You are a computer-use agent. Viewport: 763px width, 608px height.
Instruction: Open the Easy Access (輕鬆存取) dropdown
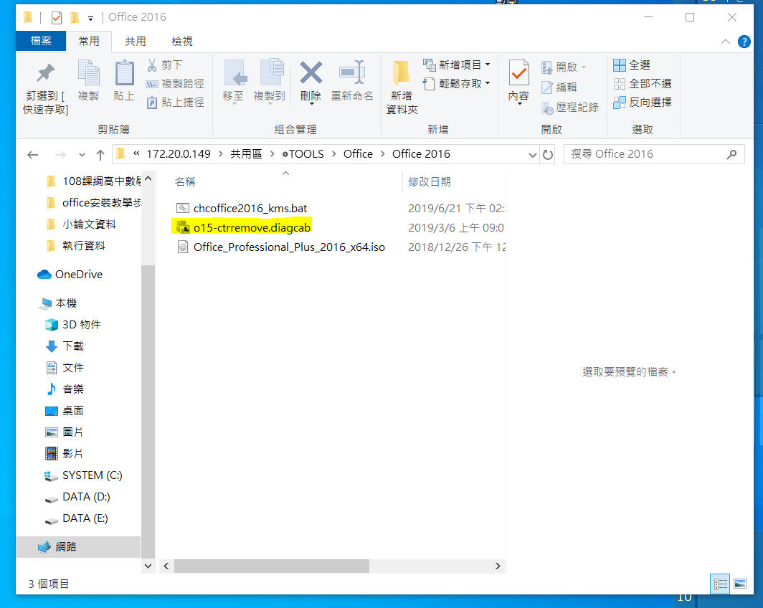(x=457, y=84)
